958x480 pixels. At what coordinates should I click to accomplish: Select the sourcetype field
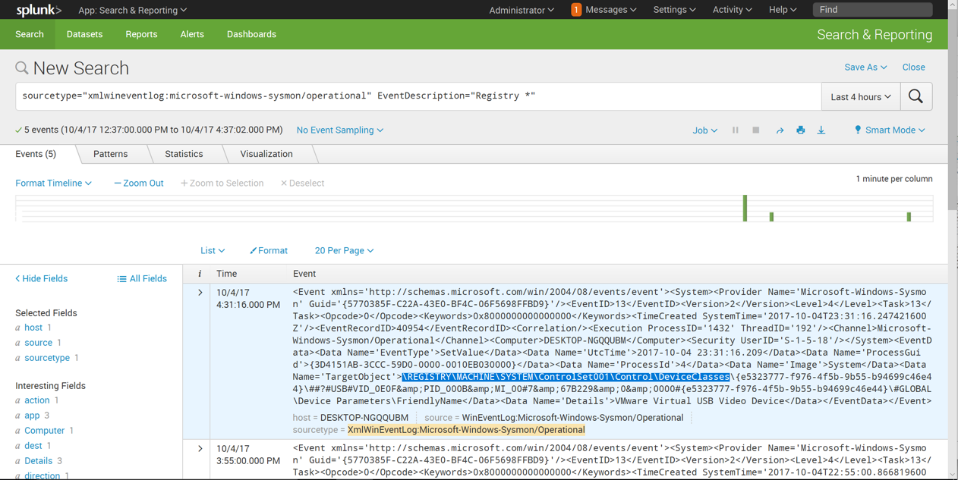pos(47,358)
